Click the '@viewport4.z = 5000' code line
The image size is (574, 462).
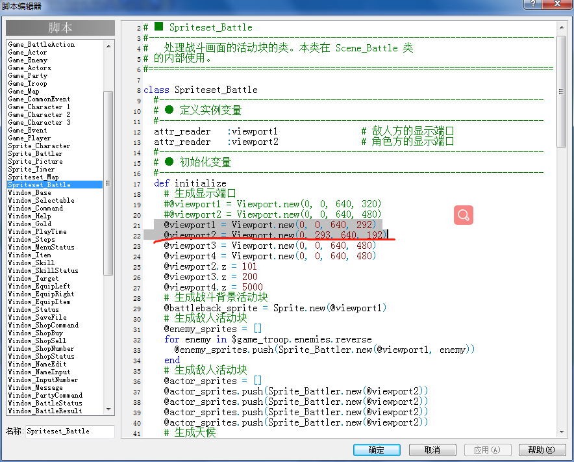pyautogui.click(x=214, y=287)
